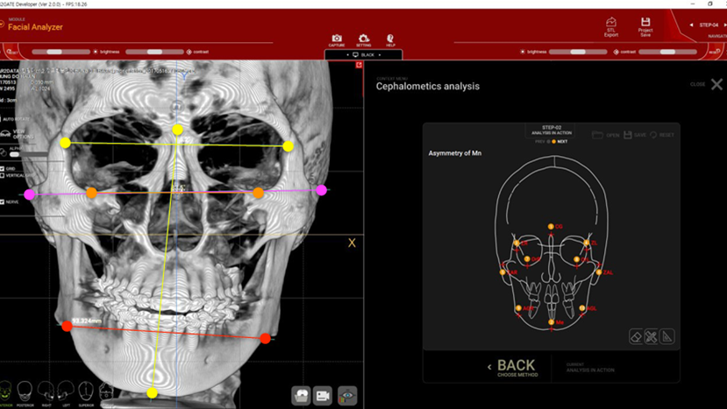
Task: Open the Help icon
Action: point(390,39)
